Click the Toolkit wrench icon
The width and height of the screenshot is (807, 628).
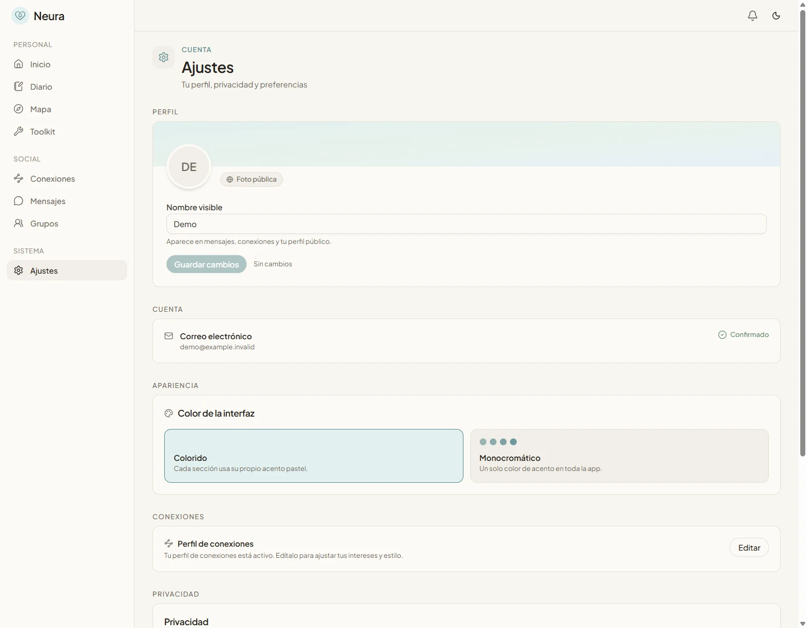18,131
